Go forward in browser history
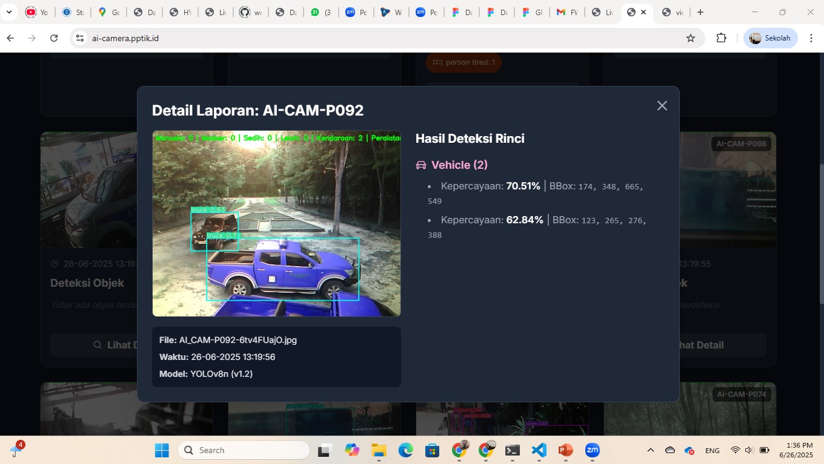824x464 pixels. (x=32, y=38)
